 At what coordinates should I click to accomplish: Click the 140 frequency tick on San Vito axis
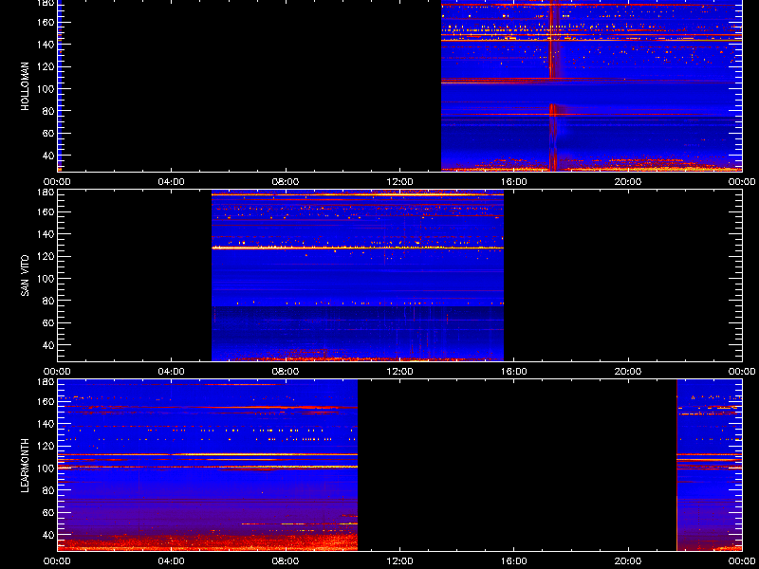point(45,234)
